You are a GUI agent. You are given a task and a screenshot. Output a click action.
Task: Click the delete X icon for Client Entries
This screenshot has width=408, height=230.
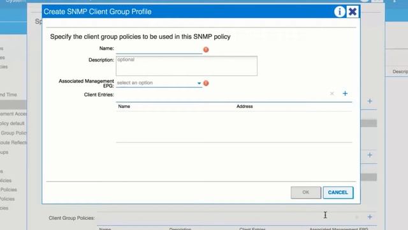(x=331, y=93)
